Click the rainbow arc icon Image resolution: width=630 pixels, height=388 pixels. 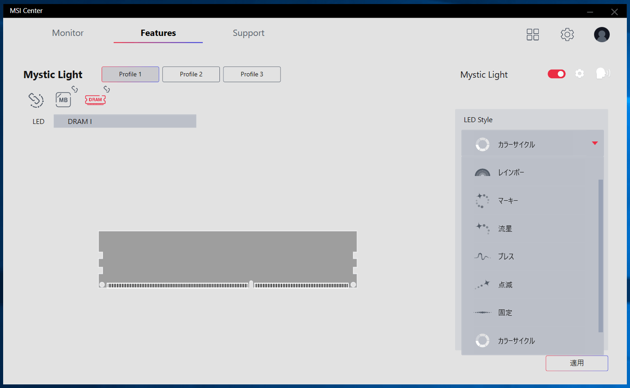pos(483,172)
